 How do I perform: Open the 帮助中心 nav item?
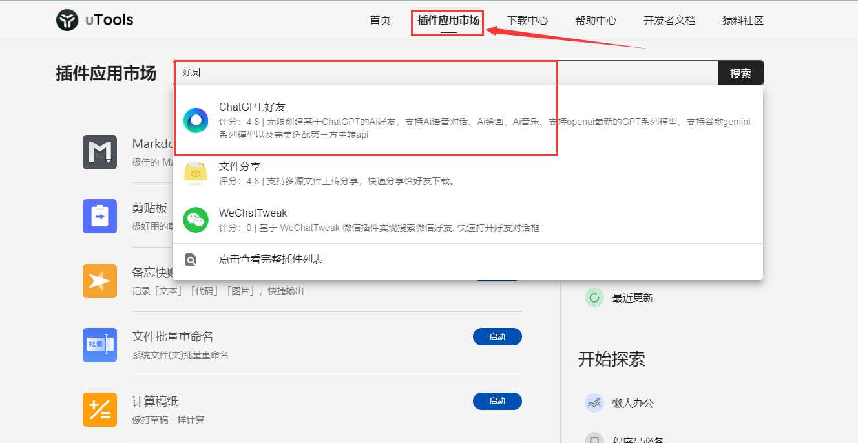point(596,20)
